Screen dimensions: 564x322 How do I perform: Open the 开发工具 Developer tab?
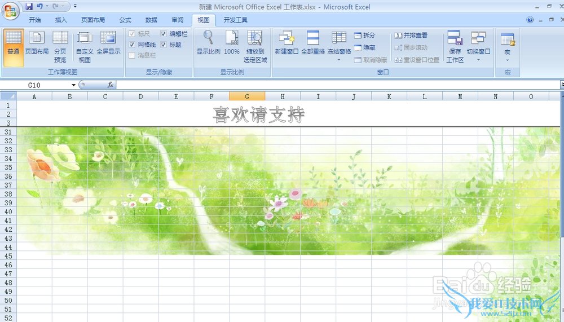point(235,20)
